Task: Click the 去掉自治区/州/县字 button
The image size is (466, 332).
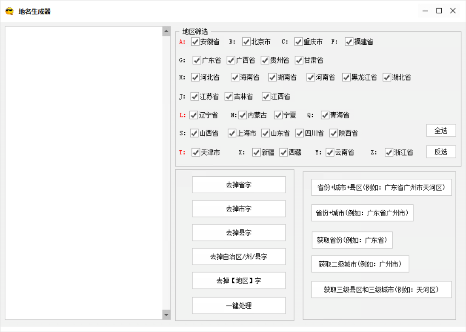Action: pos(239,257)
